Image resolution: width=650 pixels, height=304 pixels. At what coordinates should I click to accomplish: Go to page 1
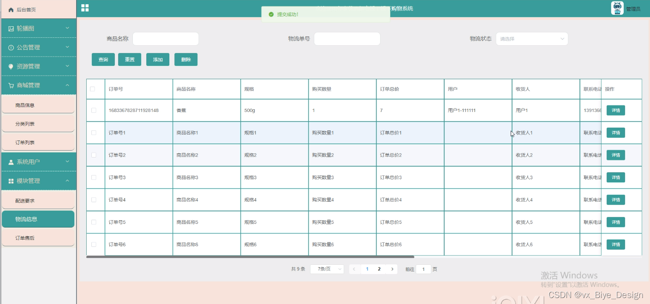click(x=367, y=269)
